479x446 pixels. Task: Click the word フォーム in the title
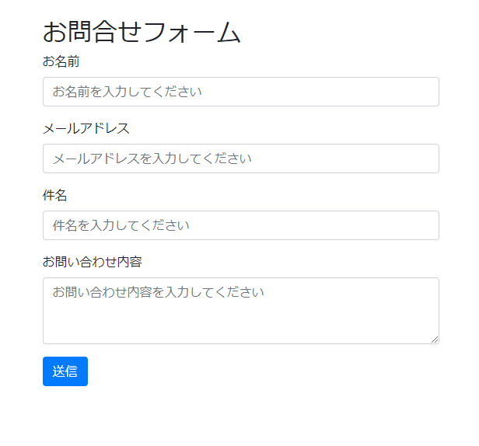point(192,32)
